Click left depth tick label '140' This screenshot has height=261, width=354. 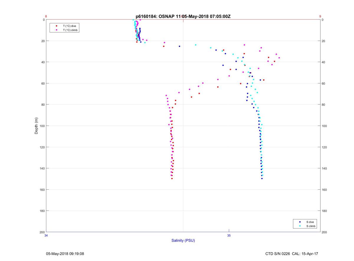[x=42, y=168]
